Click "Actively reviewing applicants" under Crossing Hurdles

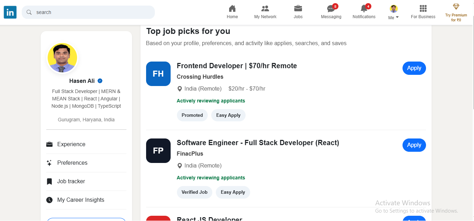click(211, 101)
